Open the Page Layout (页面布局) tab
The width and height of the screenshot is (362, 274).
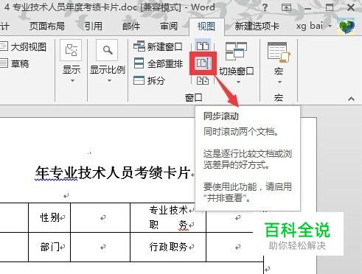[x=47, y=26]
